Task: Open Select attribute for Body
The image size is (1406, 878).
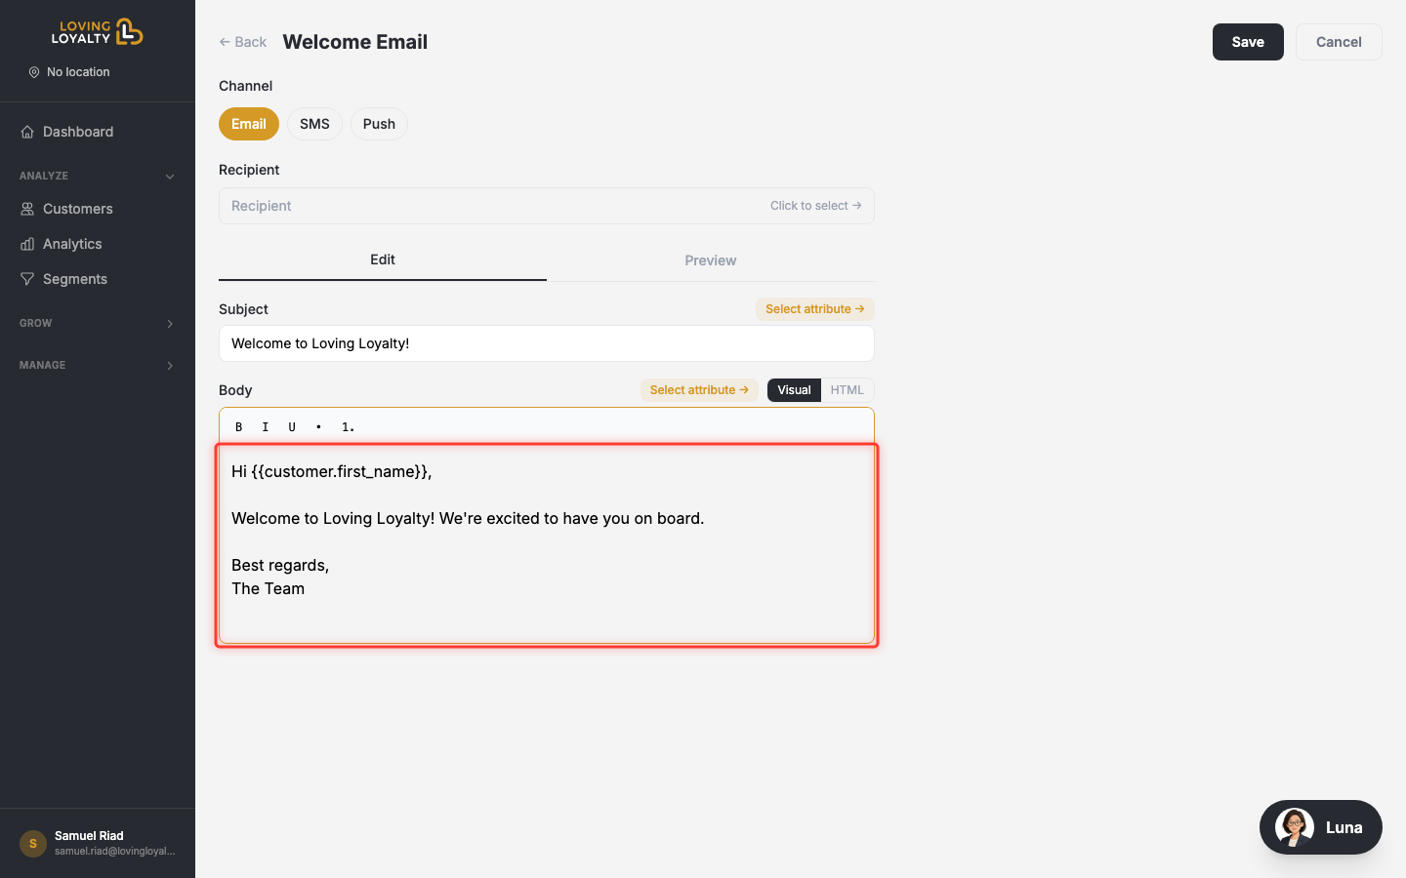Action: tap(699, 390)
